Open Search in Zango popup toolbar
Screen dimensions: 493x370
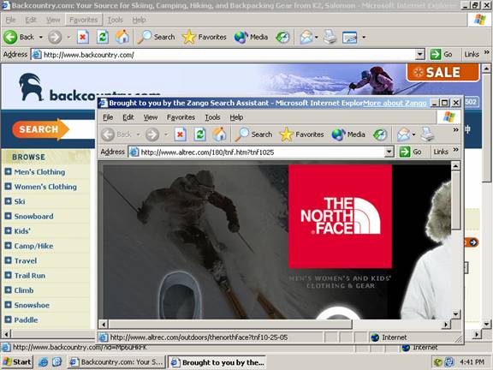pos(253,134)
